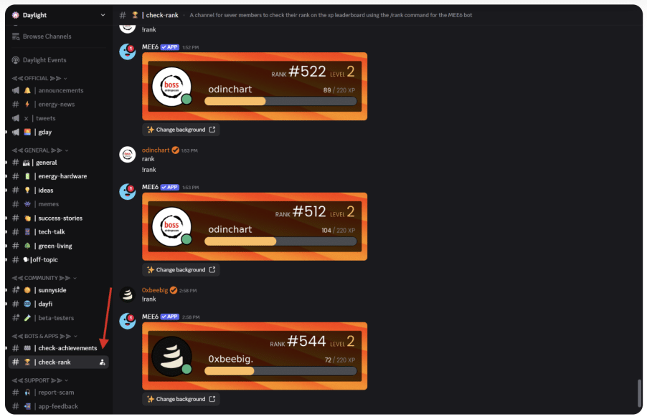Click verified badge next to odinchart name
Image resolution: width=647 pixels, height=419 pixels.
pyautogui.click(x=175, y=150)
